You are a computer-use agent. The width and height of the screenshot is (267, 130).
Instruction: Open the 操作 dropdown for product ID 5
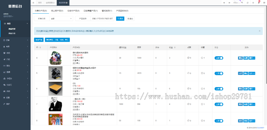252,73
